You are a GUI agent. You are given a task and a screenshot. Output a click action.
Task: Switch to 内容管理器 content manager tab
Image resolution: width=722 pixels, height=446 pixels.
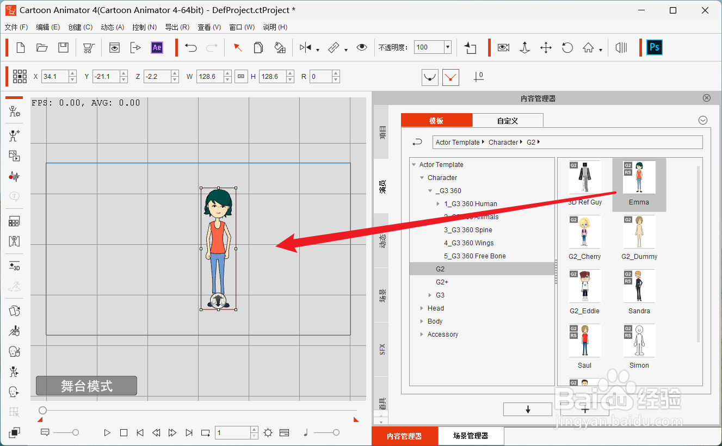[x=404, y=436]
